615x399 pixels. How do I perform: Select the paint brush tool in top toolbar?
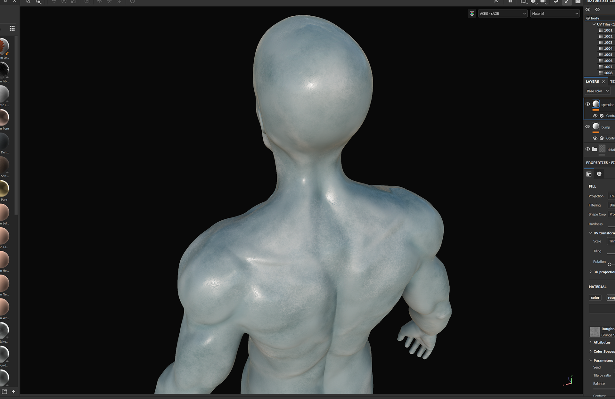point(567,2)
